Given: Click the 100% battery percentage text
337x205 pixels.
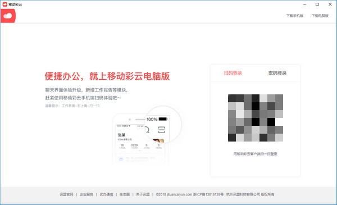Looking at the screenshot, I should (152, 119).
